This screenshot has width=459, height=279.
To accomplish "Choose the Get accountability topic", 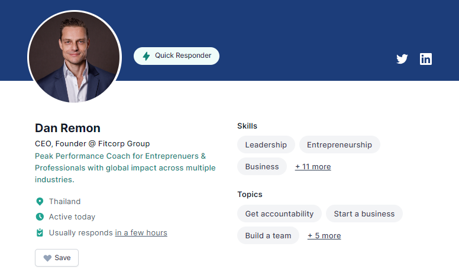I will point(279,214).
